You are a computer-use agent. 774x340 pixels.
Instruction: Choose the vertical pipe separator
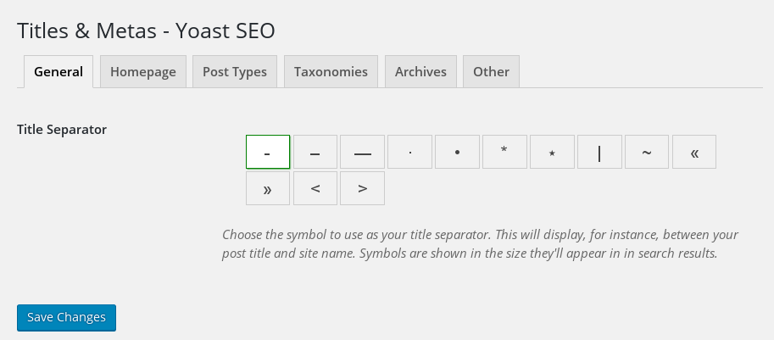point(599,152)
